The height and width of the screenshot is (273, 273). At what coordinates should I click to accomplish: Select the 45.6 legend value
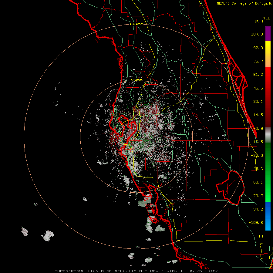tap(258, 88)
